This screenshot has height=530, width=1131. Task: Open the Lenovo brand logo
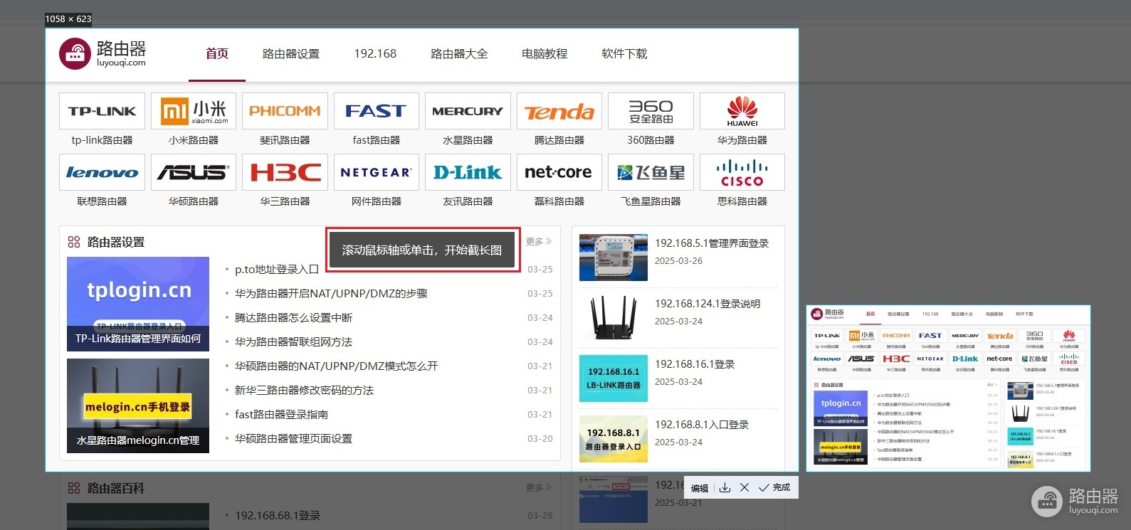pyautogui.click(x=102, y=172)
